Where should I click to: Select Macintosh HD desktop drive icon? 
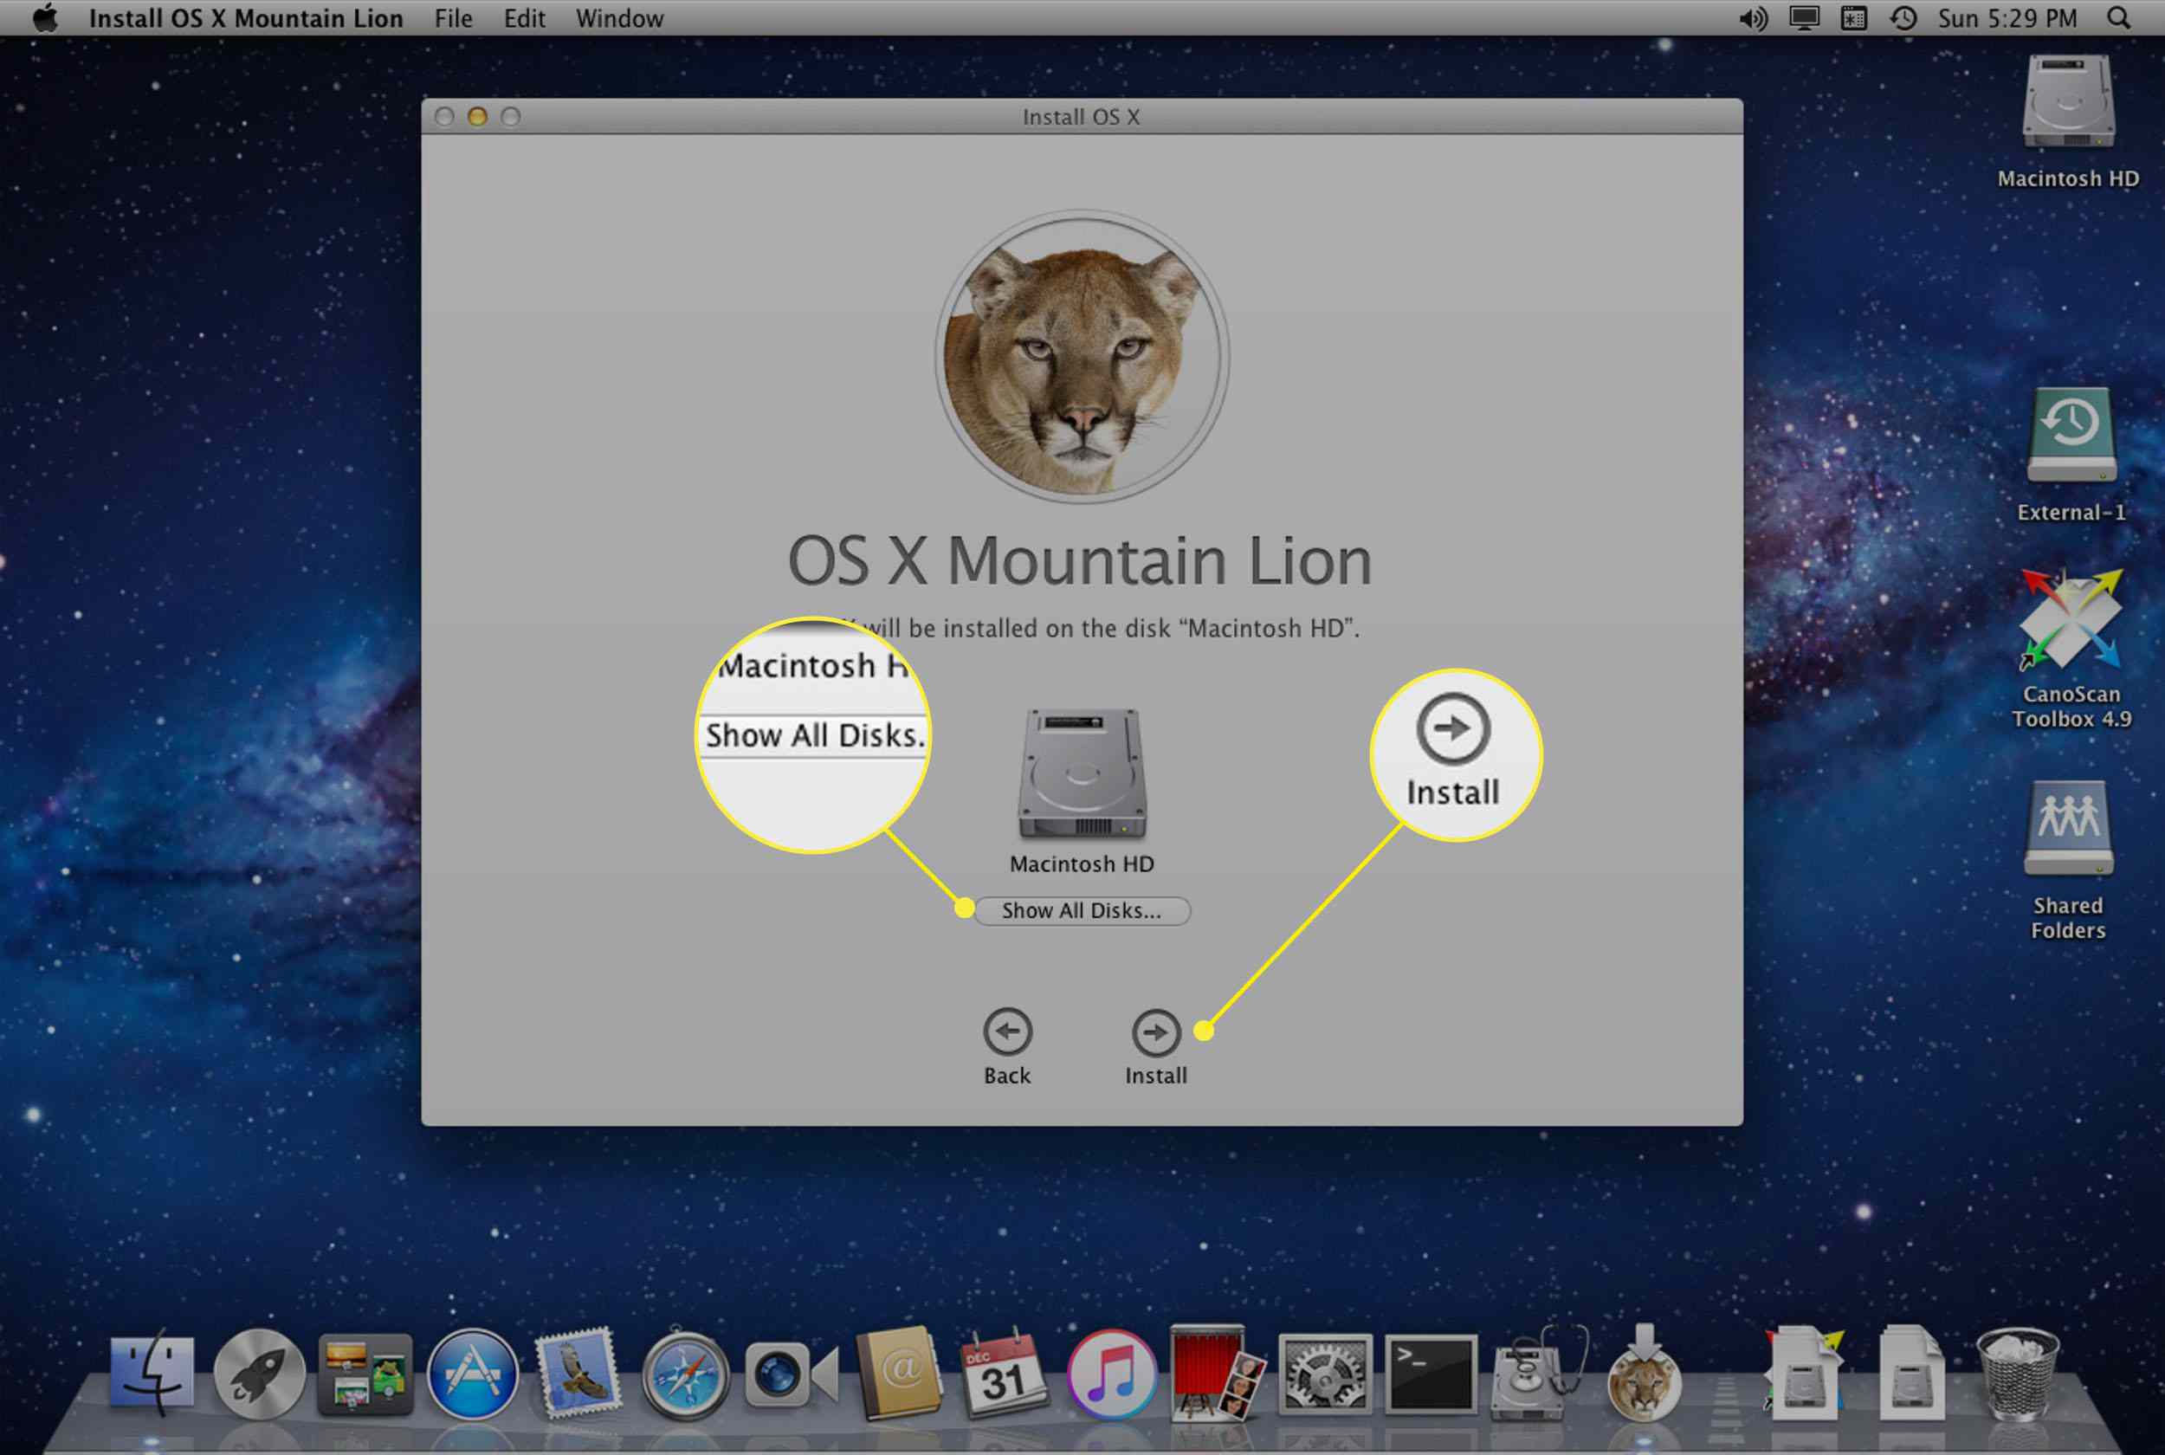click(x=2069, y=102)
